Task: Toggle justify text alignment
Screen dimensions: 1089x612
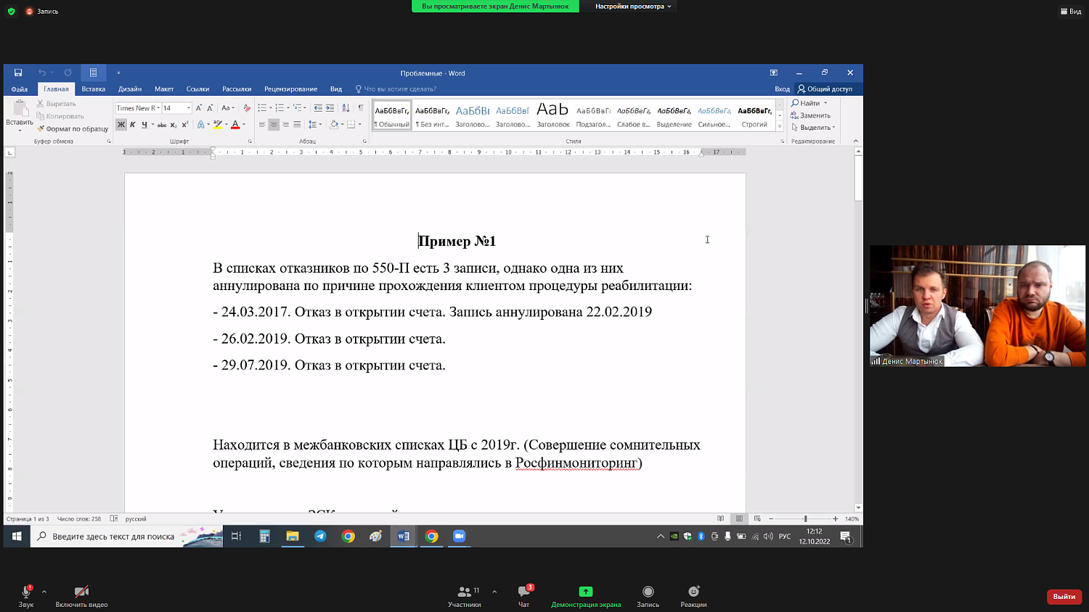Action: pos(297,125)
